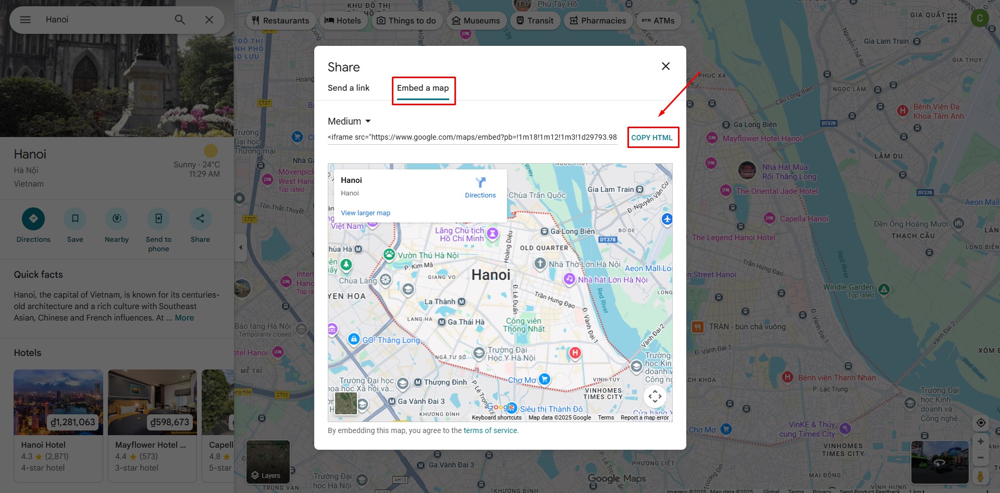Expand the embedded map to fullscreen

pyautogui.click(x=655, y=397)
